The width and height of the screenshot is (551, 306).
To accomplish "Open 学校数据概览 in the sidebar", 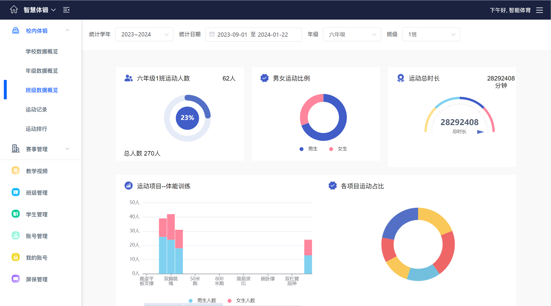I will coord(42,52).
